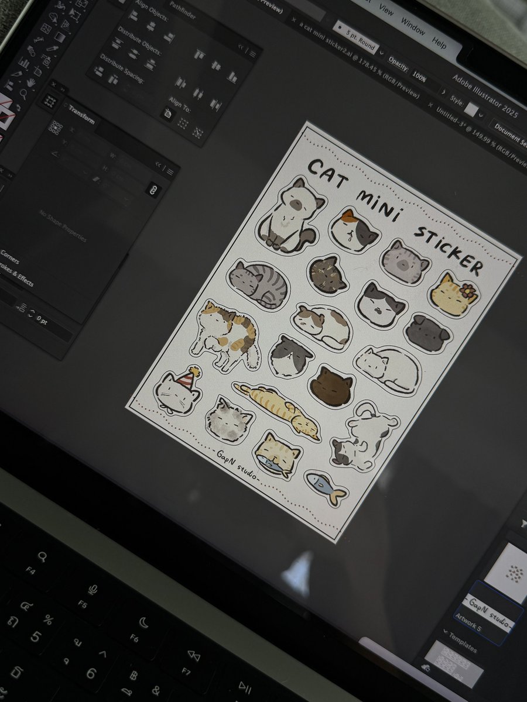Choose Align to Key Object option
This screenshot has height=702, width=527.
[x=198, y=132]
